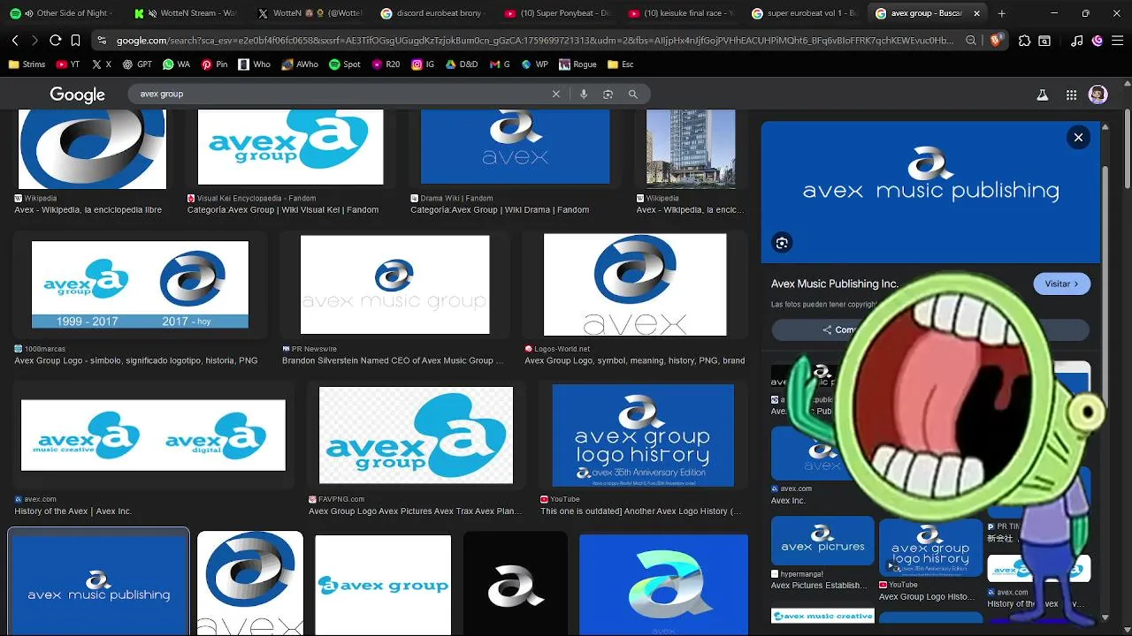This screenshot has width=1132, height=636.
Task: Click the Visitar button in preview panel
Action: point(1061,284)
